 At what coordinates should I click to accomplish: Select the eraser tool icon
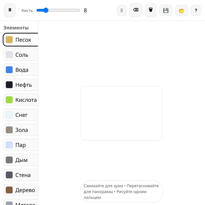[x=136, y=10]
